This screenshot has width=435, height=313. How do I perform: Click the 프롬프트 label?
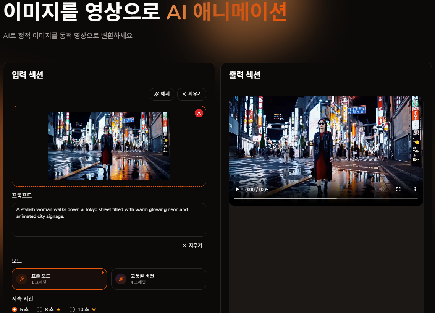click(22, 196)
